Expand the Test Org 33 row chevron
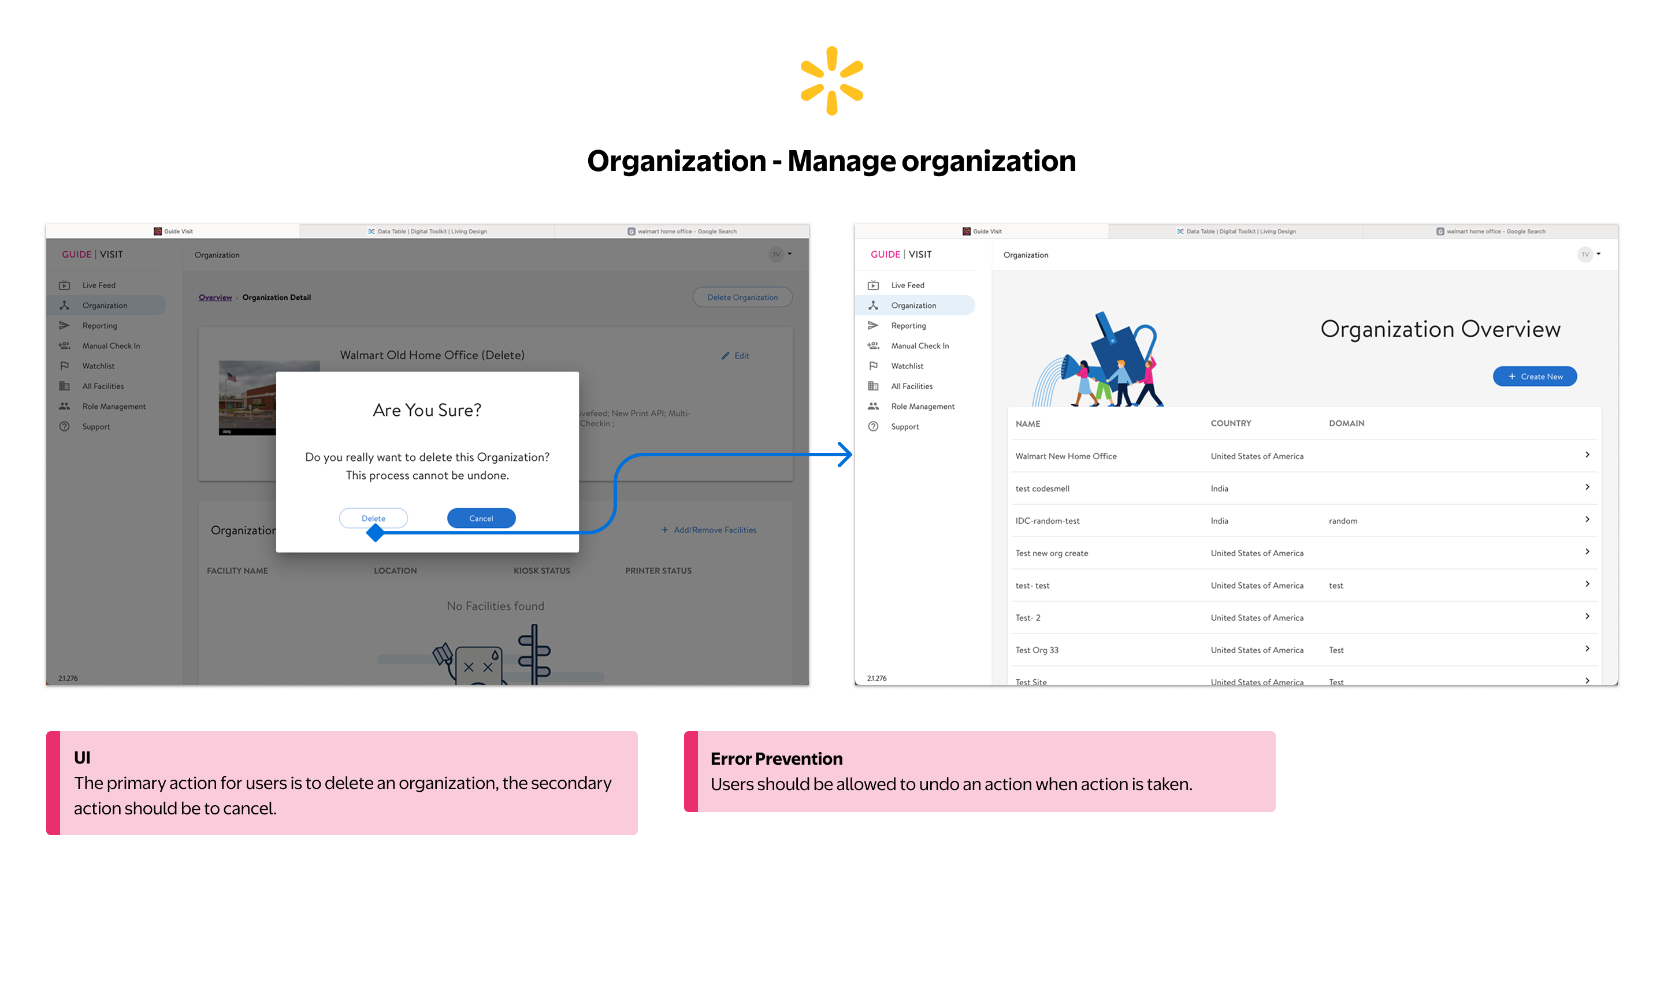Image resolution: width=1664 pixels, height=998 pixels. pyautogui.click(x=1587, y=649)
